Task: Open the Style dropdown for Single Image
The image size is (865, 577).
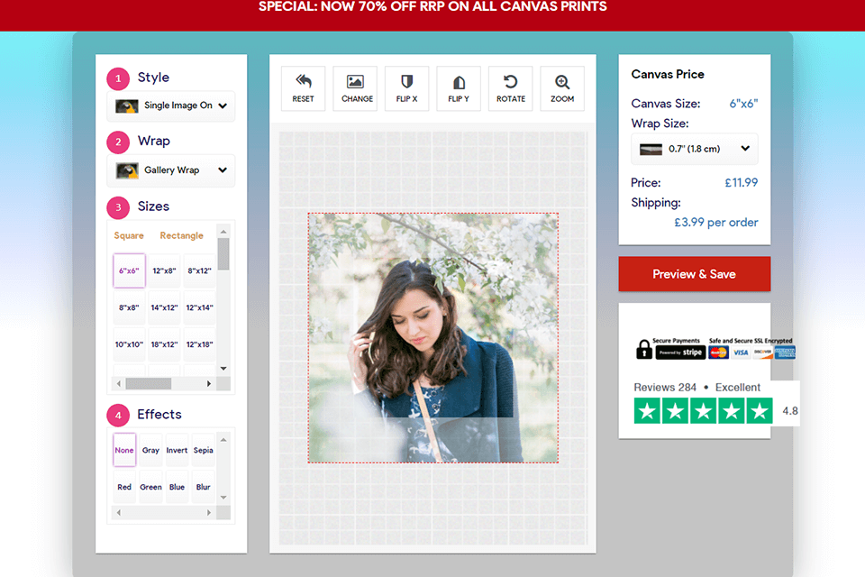Action: click(x=171, y=105)
